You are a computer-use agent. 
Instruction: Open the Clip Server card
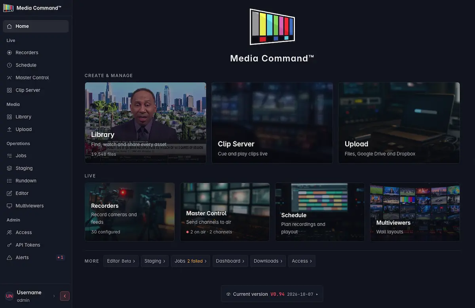pos(272,122)
